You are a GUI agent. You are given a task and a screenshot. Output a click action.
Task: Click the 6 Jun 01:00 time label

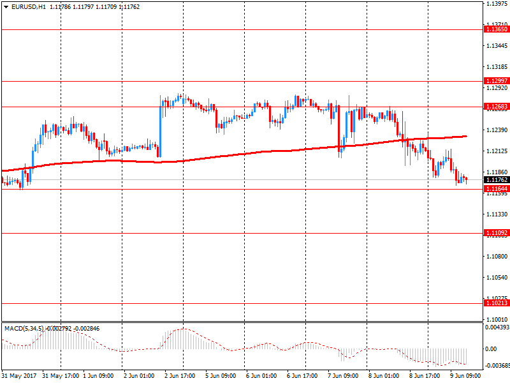coord(261,376)
